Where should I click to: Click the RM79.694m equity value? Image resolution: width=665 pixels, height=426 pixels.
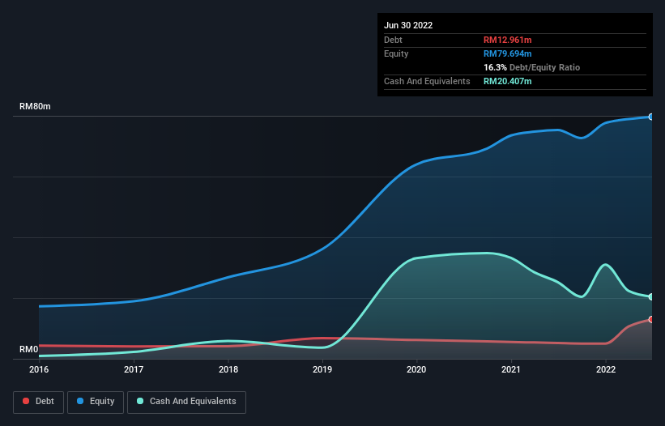[507, 53]
